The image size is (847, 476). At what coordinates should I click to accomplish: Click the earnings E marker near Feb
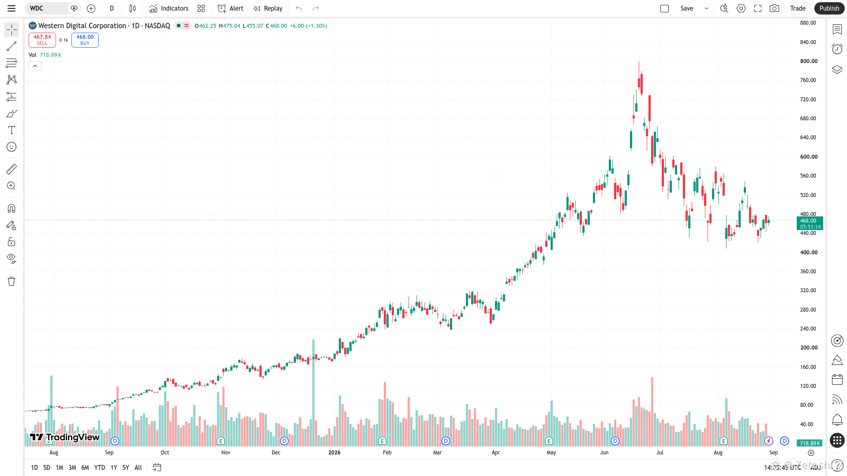click(x=382, y=441)
